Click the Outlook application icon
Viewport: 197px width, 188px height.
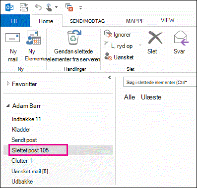(x=9, y=7)
